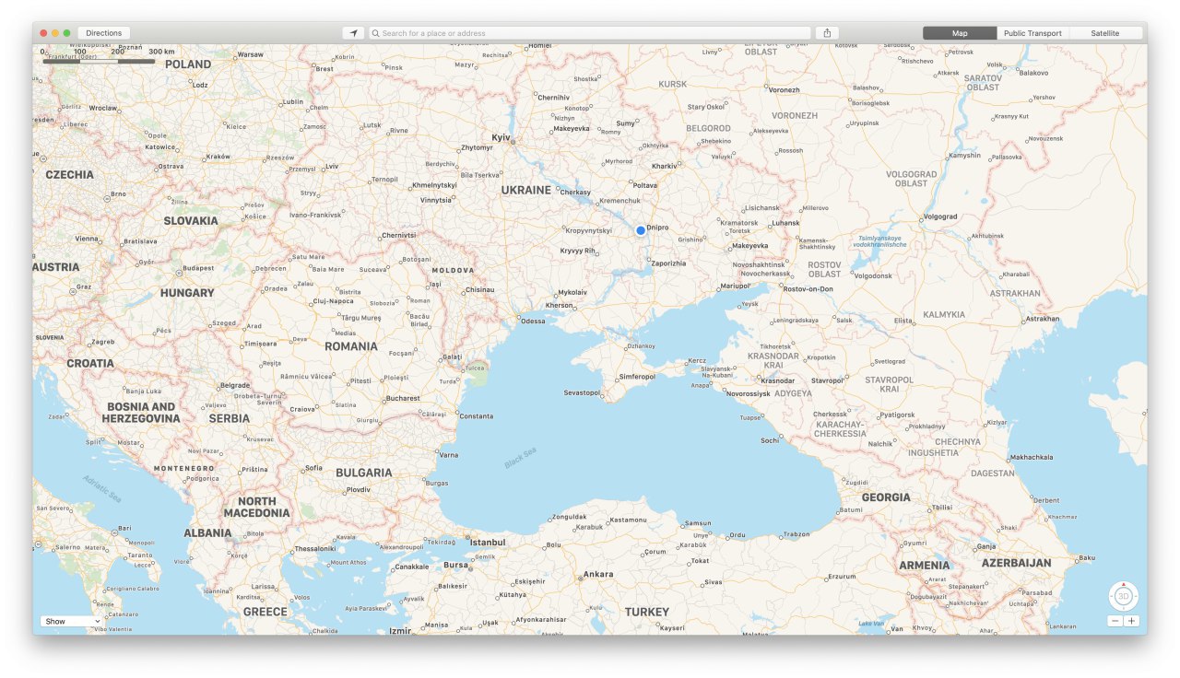1180x678 pixels.
Task: Switch to Satellite view
Action: coord(1105,33)
